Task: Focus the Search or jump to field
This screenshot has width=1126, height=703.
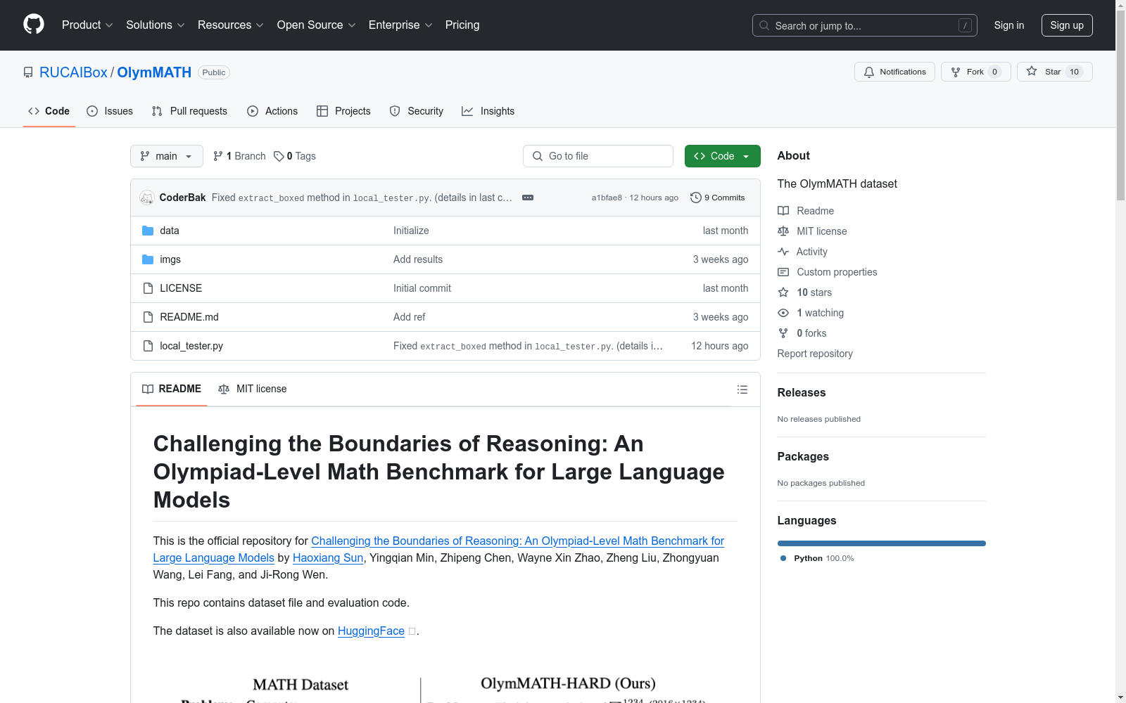Action: (x=865, y=25)
